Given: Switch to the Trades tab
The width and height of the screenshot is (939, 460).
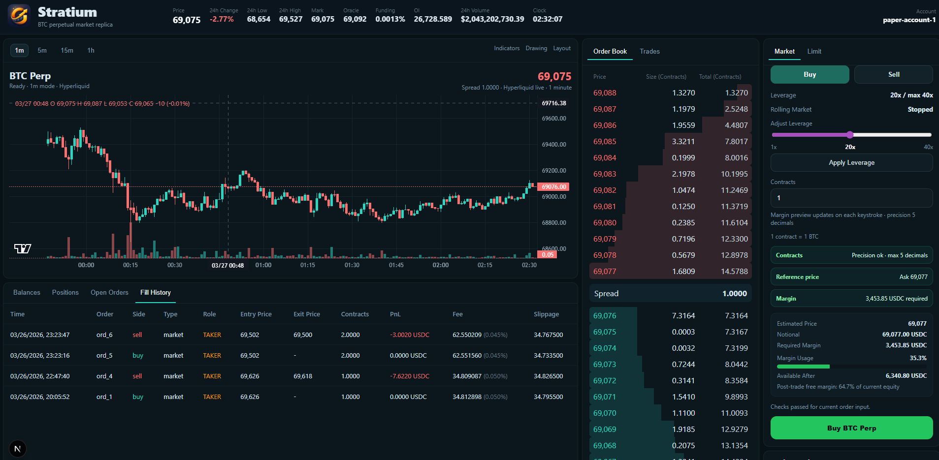Looking at the screenshot, I should (649, 51).
